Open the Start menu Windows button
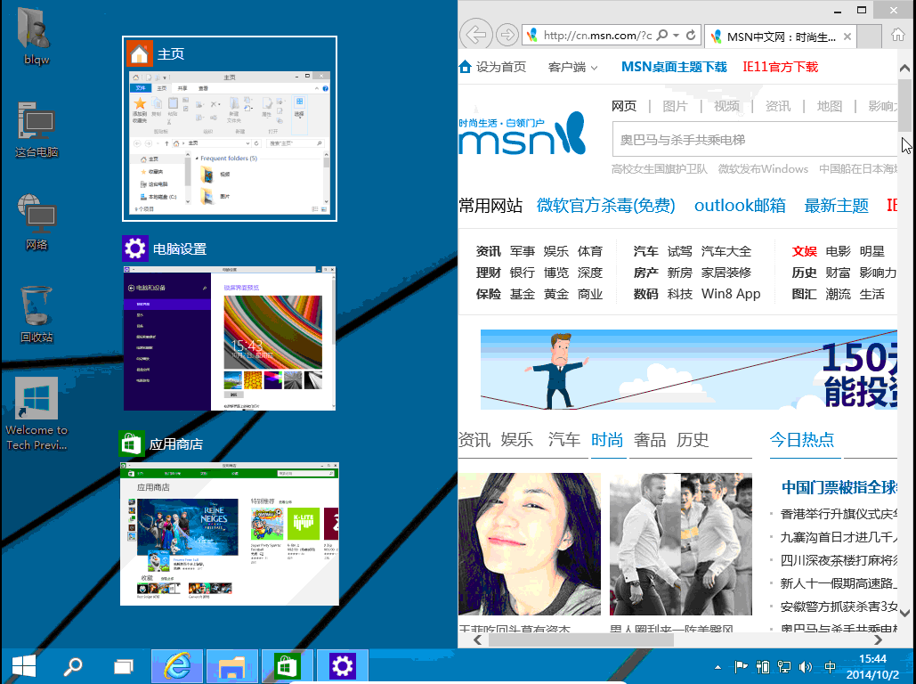Viewport: 916px width, 684px height. [x=24, y=666]
